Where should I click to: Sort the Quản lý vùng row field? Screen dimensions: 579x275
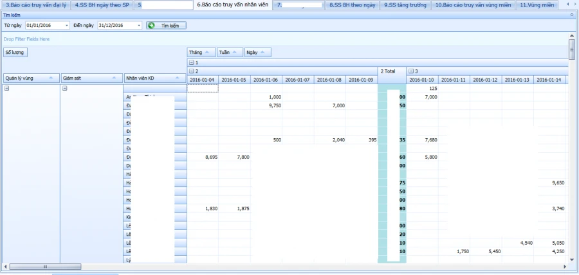pyautogui.click(x=31, y=78)
